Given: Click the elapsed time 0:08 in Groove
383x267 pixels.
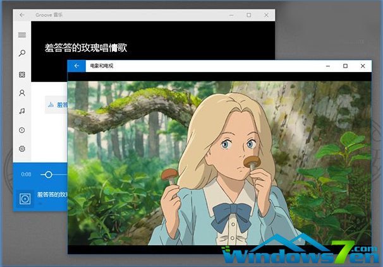Looking at the screenshot, I should pos(26,174).
